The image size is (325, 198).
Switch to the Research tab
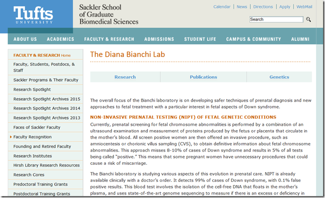125,77
